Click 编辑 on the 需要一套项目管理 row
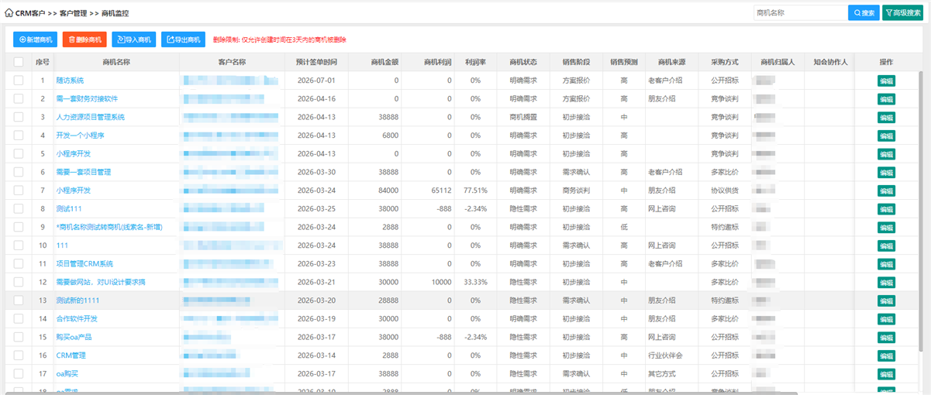The image size is (931, 395). [x=886, y=172]
